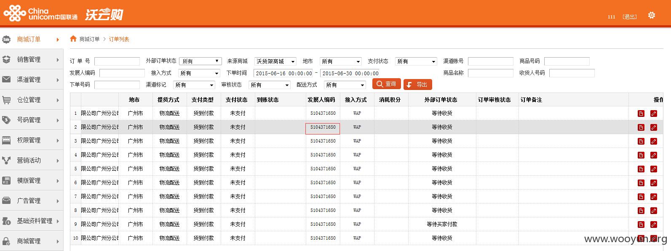Open 仓位管理 sidebar menu

[x=32, y=100]
